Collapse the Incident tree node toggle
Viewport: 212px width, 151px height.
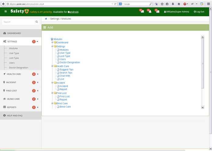point(52,83)
